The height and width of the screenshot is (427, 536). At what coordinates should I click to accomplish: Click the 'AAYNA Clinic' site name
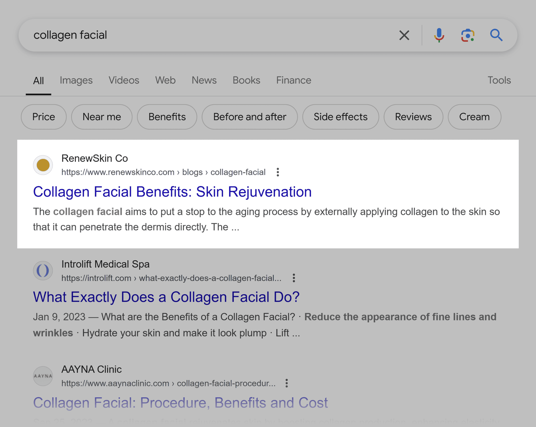[x=92, y=369]
